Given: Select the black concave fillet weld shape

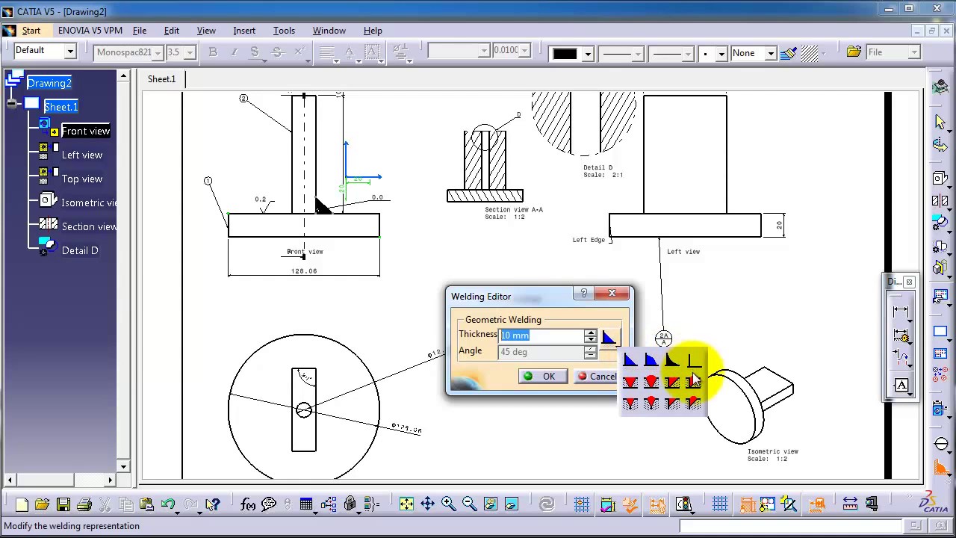Looking at the screenshot, I should click(672, 361).
